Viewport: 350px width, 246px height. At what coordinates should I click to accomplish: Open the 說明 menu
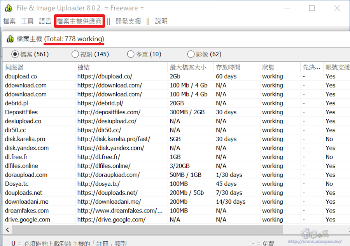click(161, 21)
